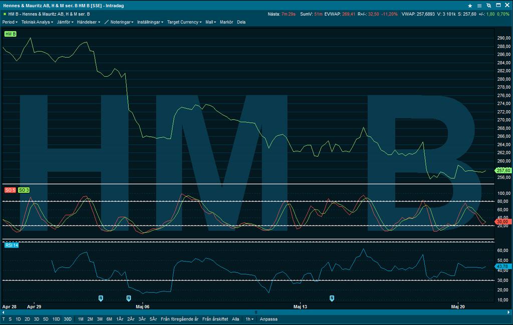The width and height of the screenshot is (513, 325).
Task: Toggle the unlink window symbol icon
Action: [x=489, y=6]
